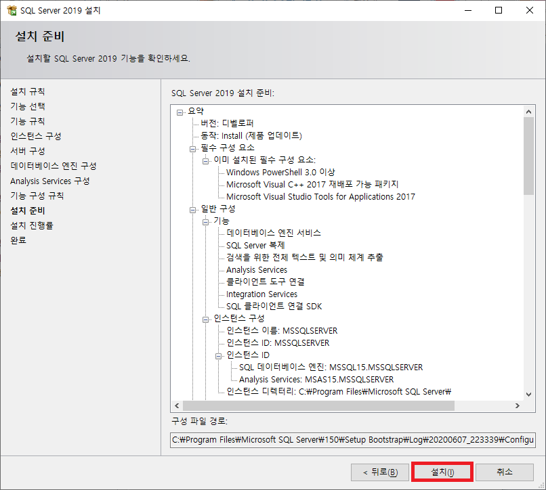Screen dimensions: 546x490
Task: Click the vertical scrollbar up arrow
Action: click(x=528, y=112)
